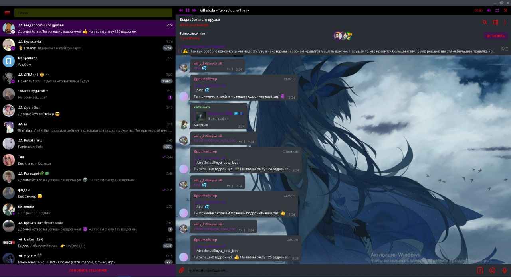Click the 1507 unread badge on UnCos
This screenshot has height=277, width=511.
click(168, 246)
